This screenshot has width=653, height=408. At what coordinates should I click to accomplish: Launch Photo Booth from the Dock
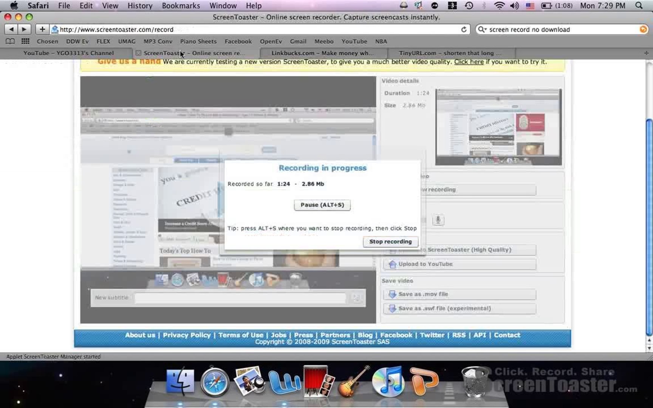(319, 381)
